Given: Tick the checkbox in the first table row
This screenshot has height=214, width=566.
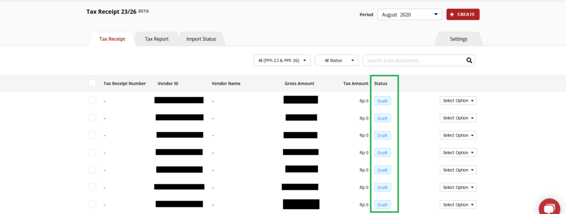Looking at the screenshot, I should (92, 100).
